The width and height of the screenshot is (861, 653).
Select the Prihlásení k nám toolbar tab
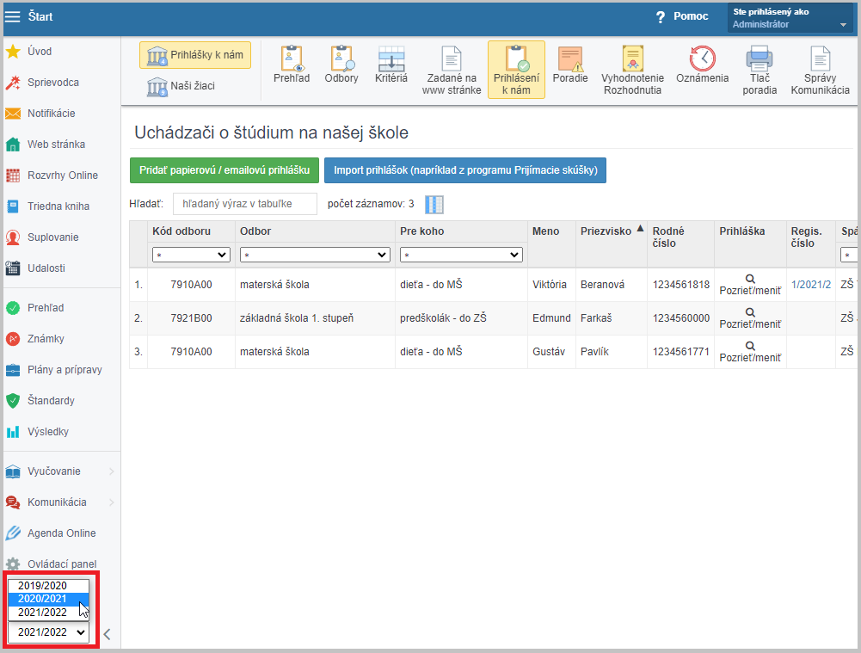tap(516, 70)
